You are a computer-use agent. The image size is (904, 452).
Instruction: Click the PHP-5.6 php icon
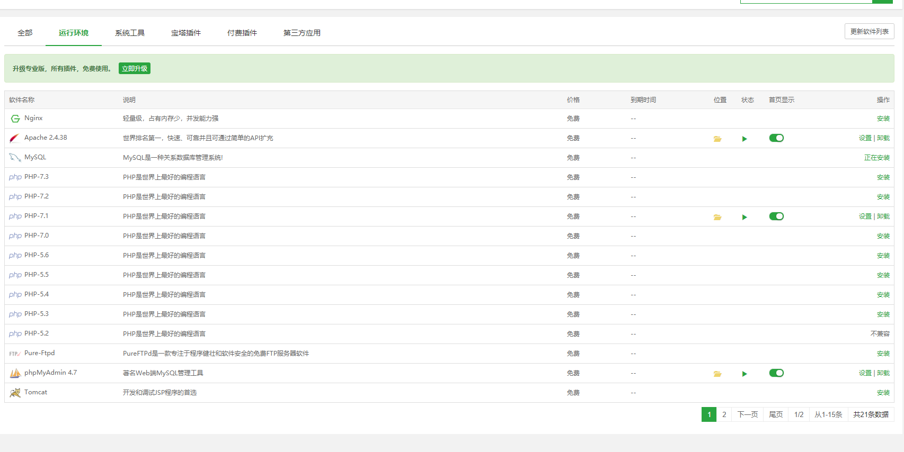[x=15, y=256]
